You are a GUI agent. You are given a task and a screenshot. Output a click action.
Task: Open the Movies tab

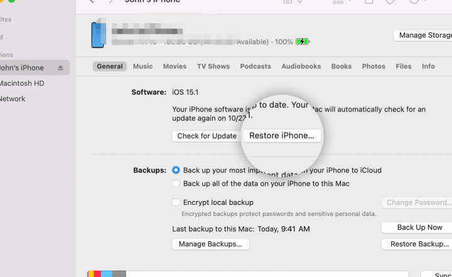click(175, 66)
